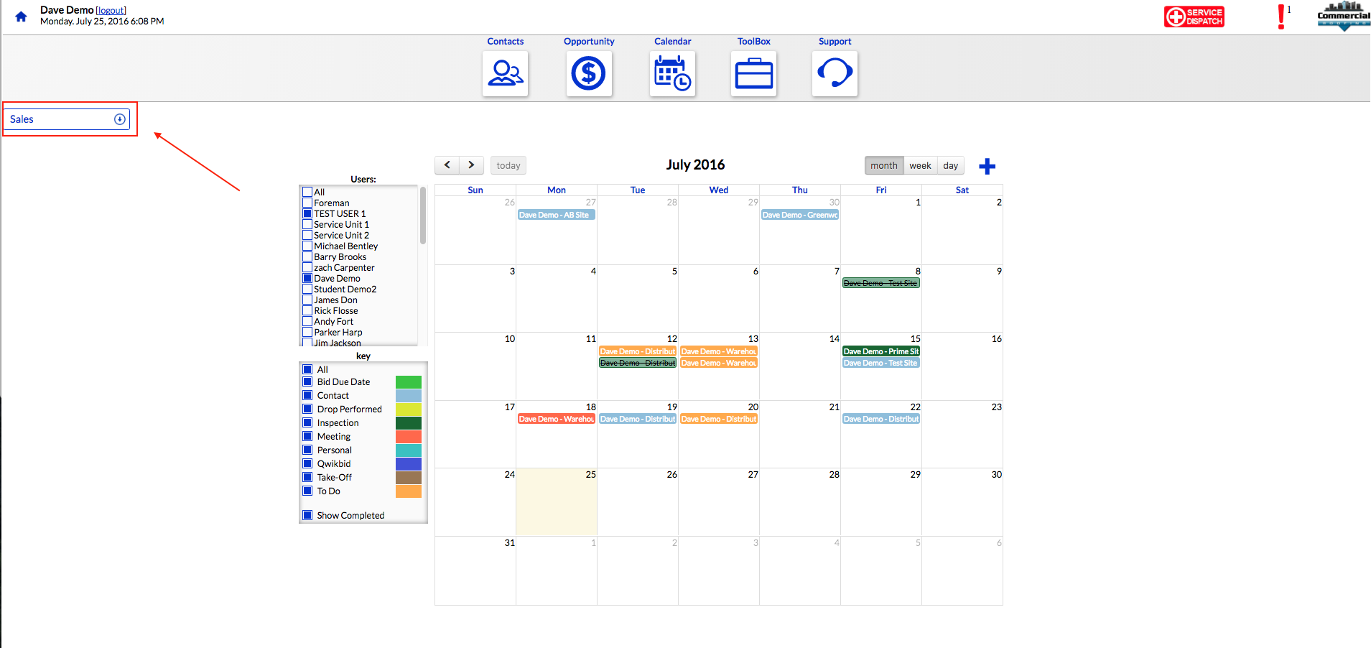Screen dimensions: 1371x648
Task: Go to home via house icon
Action: [x=21, y=17]
